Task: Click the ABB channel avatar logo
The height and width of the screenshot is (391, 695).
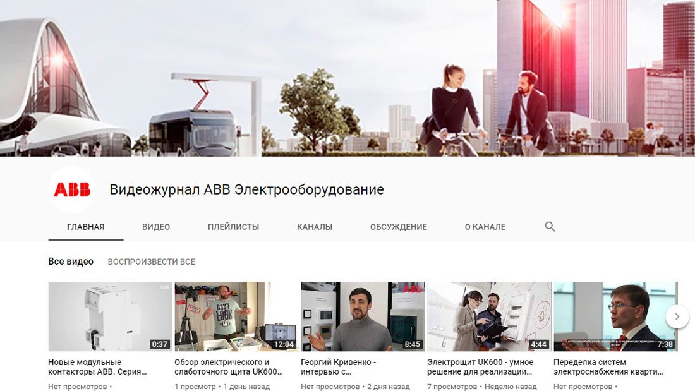Action: point(72,189)
